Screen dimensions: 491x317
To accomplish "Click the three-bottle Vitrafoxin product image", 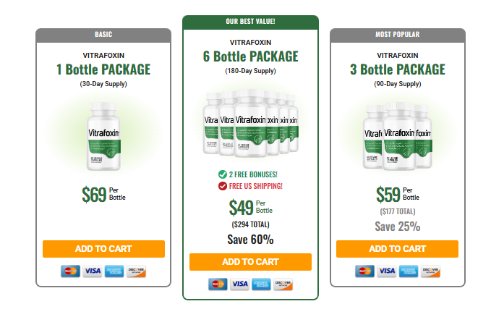I will point(398,136).
